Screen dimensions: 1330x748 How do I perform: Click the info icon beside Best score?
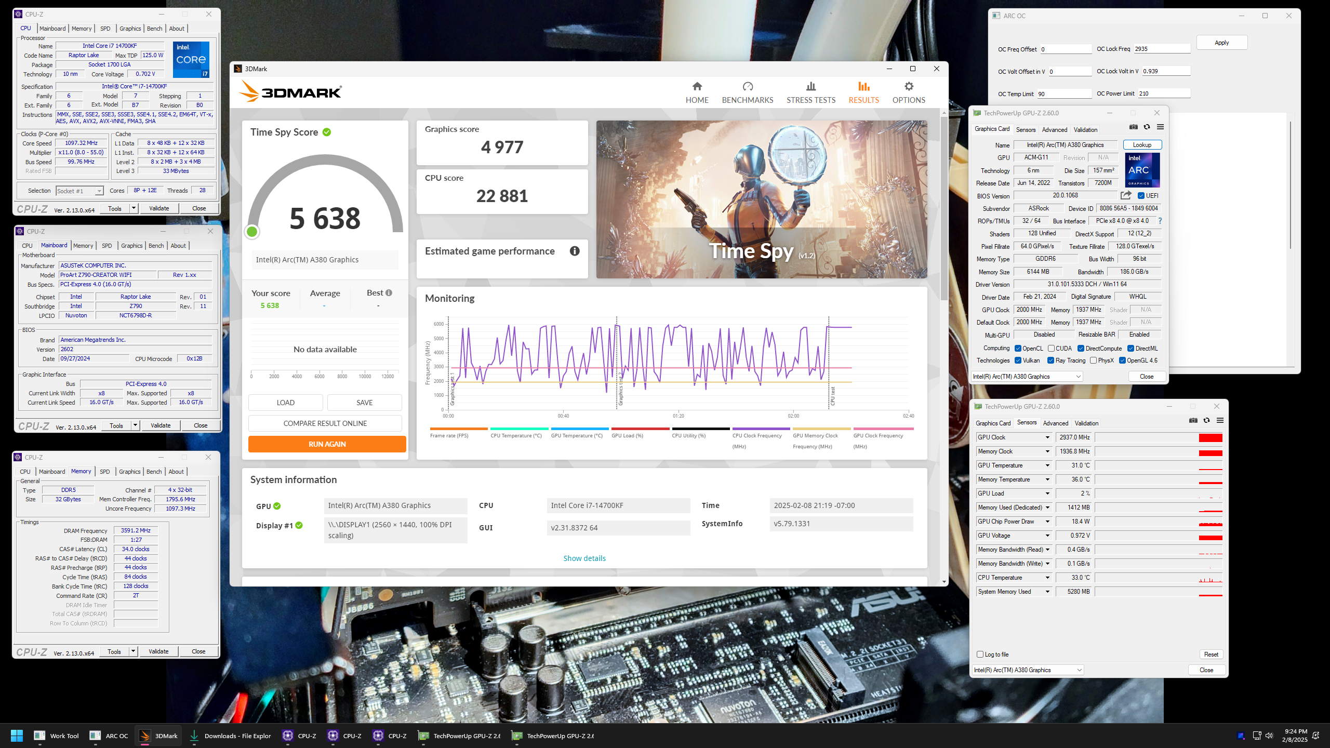(x=389, y=293)
